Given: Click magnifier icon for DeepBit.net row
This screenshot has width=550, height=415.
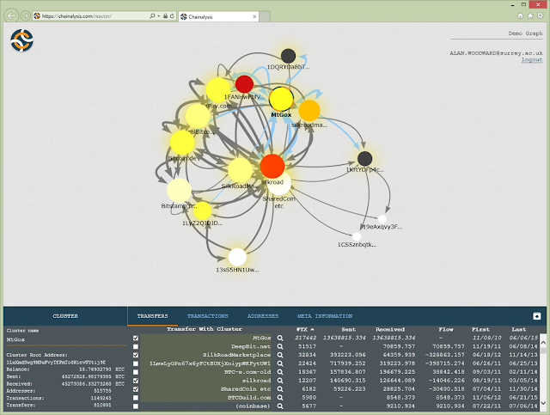Looking at the screenshot, I should click(280, 346).
